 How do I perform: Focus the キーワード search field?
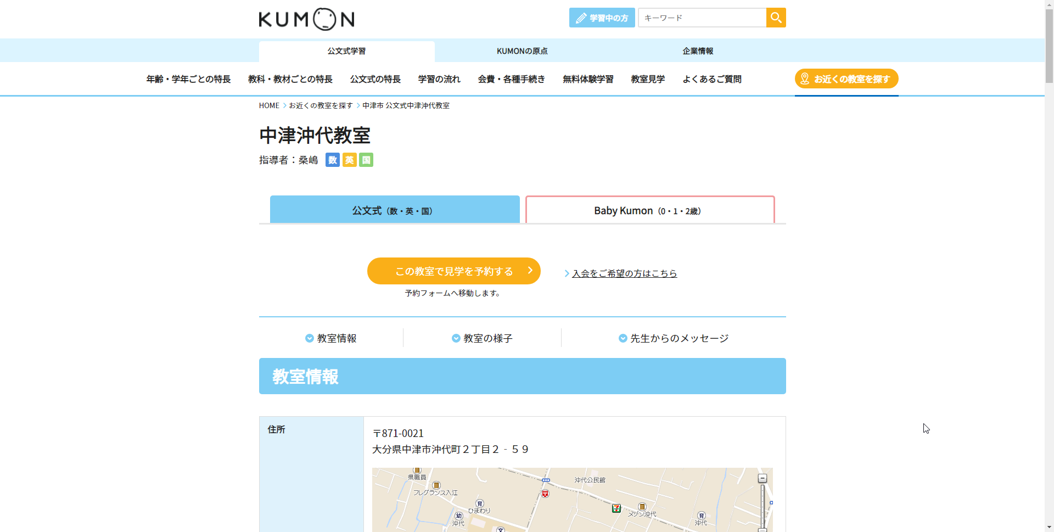(702, 18)
